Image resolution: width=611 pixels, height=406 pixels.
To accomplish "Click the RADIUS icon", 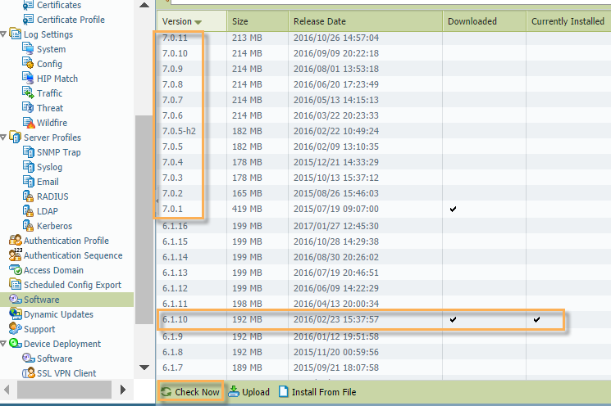I will click(28, 196).
